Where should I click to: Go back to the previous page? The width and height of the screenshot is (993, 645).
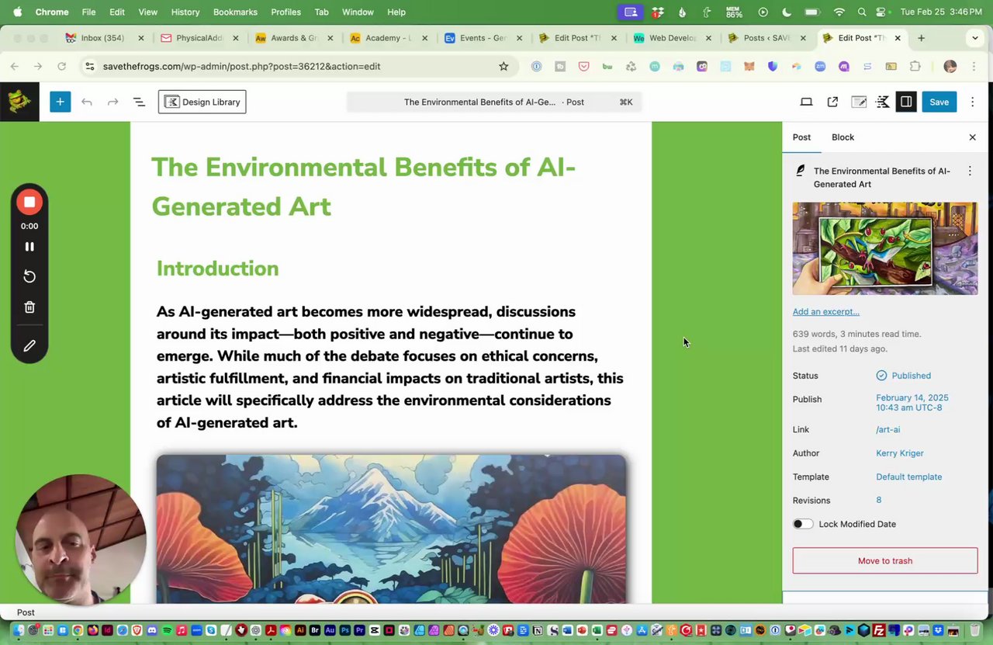pyautogui.click(x=14, y=67)
